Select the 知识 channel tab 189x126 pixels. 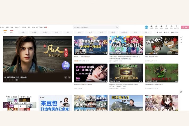[90, 32]
